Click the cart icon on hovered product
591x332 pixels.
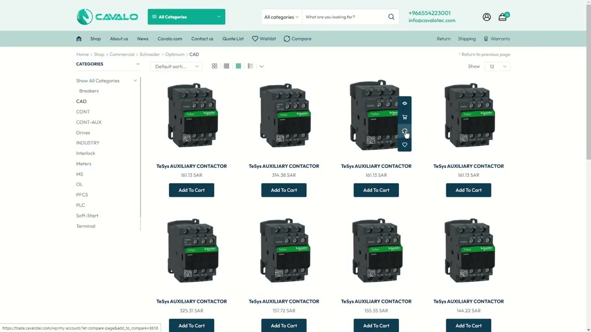(x=404, y=117)
